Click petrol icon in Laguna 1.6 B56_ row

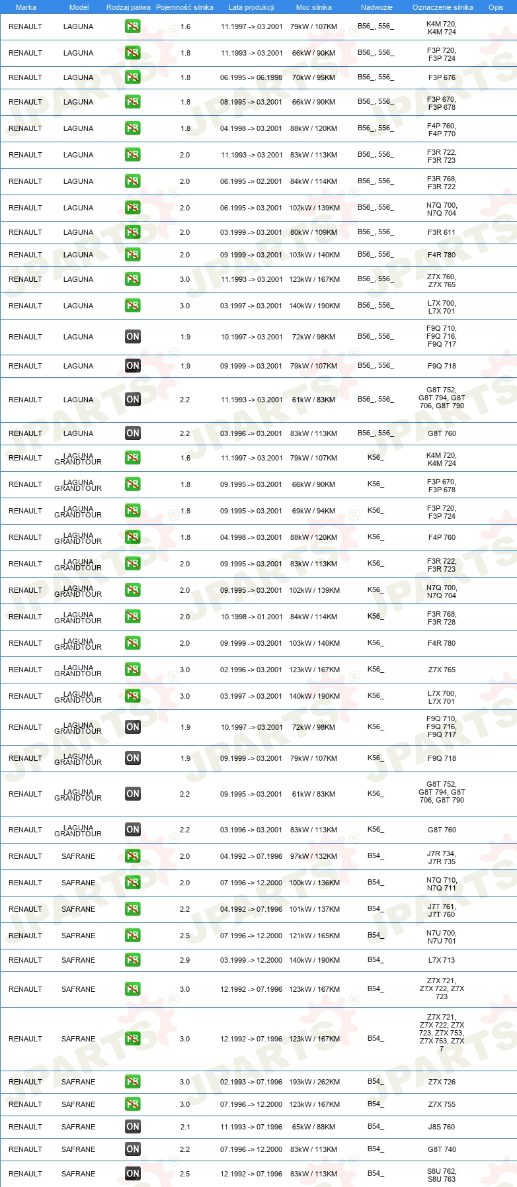[133, 26]
